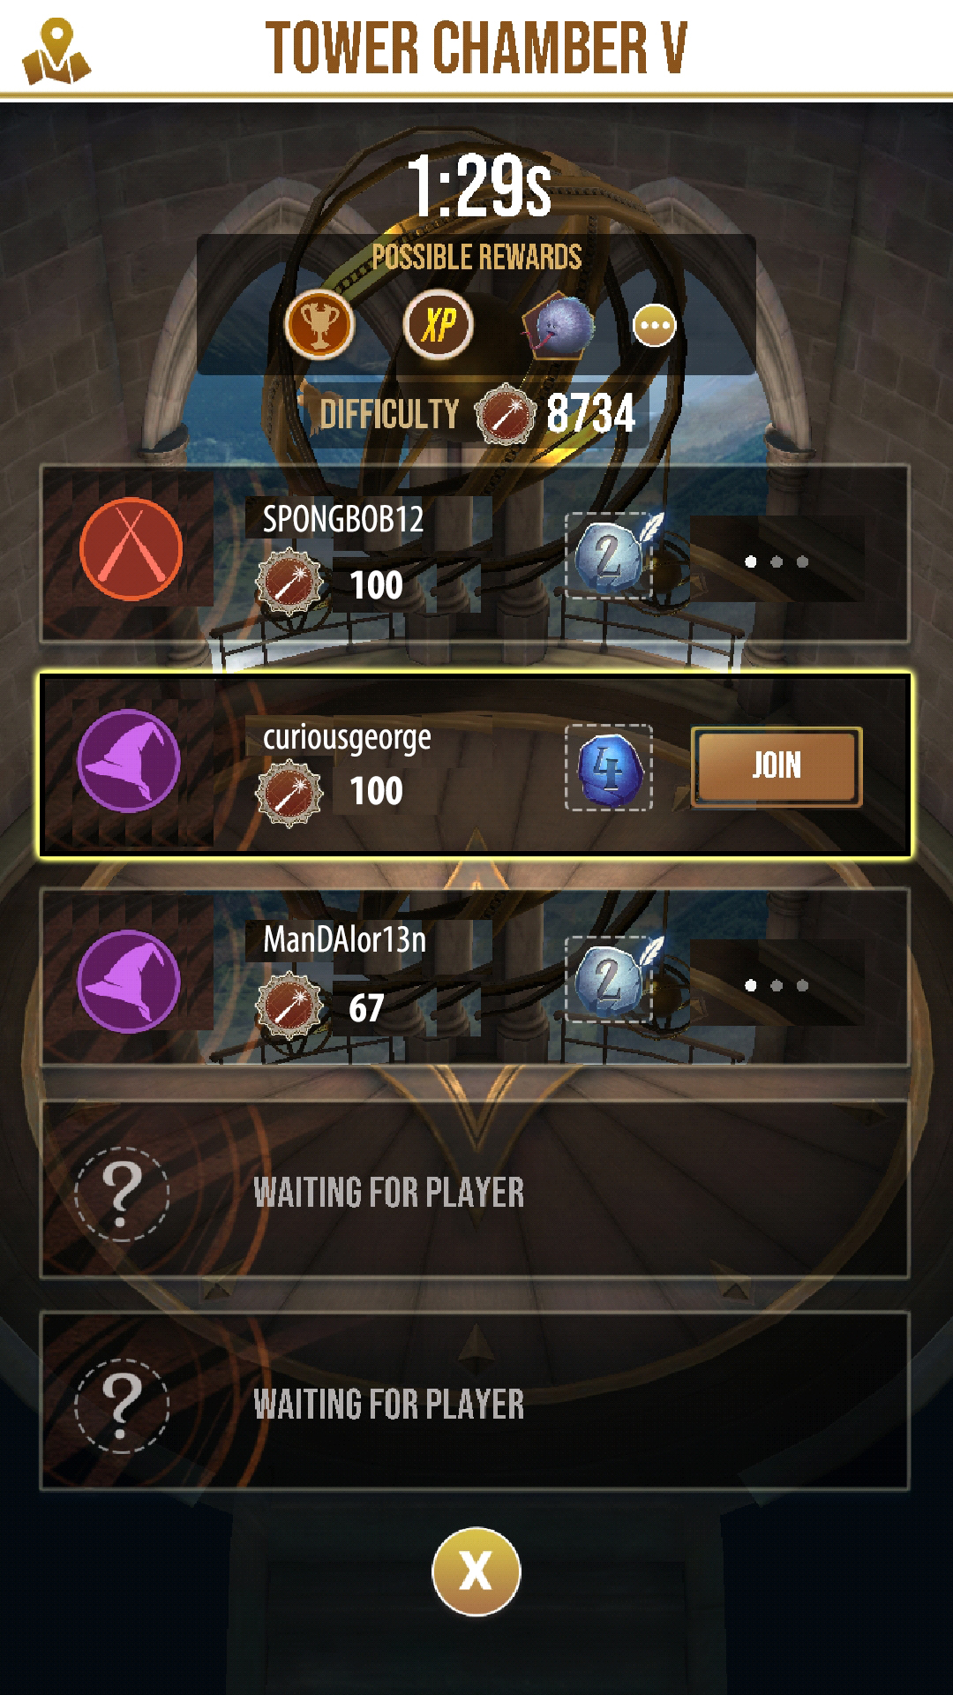Tap the 8734 difficulty value
The image size is (953, 1695).
tap(590, 413)
